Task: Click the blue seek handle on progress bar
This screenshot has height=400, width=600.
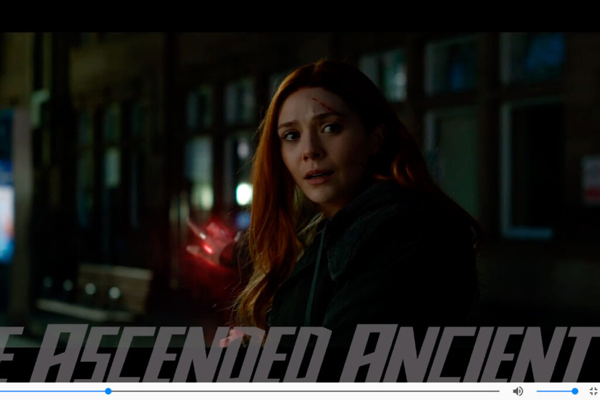Action: pyautogui.click(x=108, y=391)
